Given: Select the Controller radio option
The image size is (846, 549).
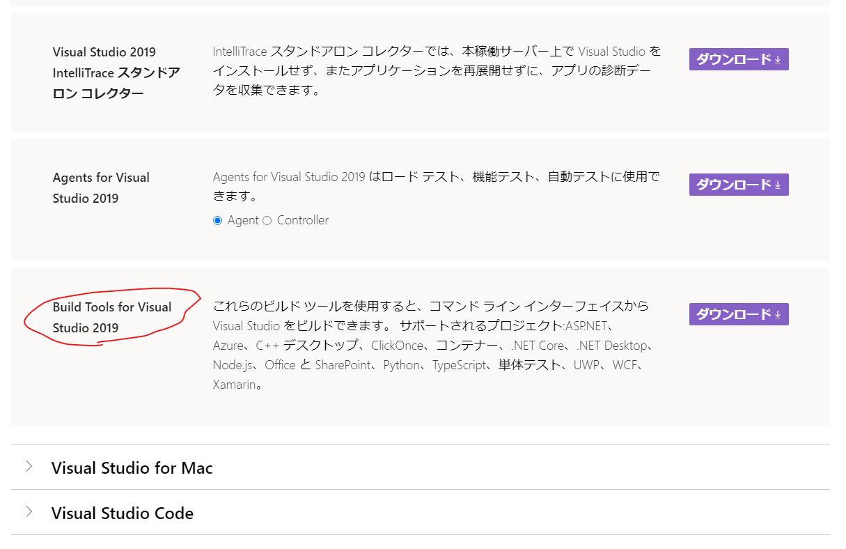Looking at the screenshot, I should [x=267, y=221].
